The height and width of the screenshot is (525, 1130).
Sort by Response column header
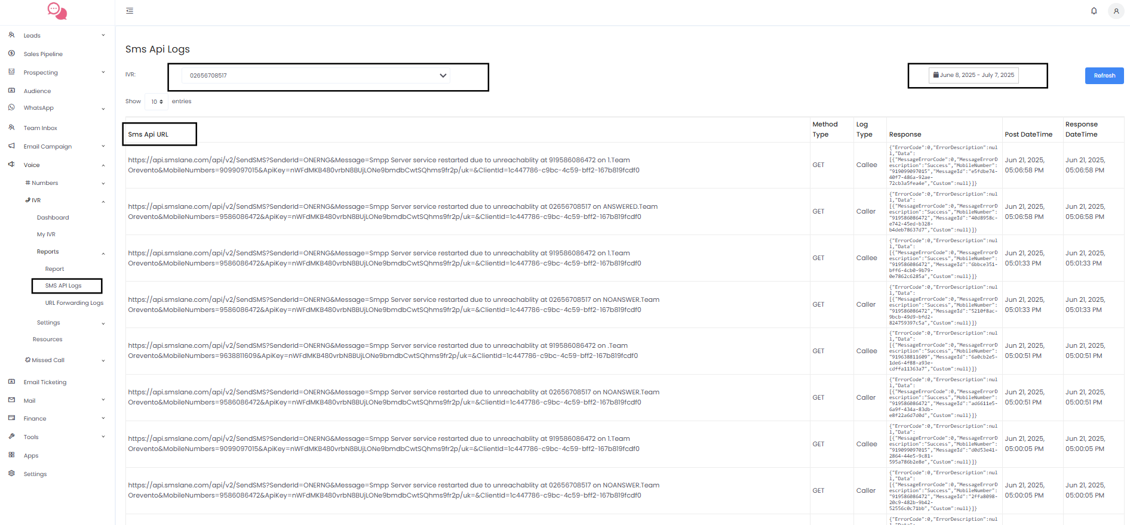click(905, 134)
